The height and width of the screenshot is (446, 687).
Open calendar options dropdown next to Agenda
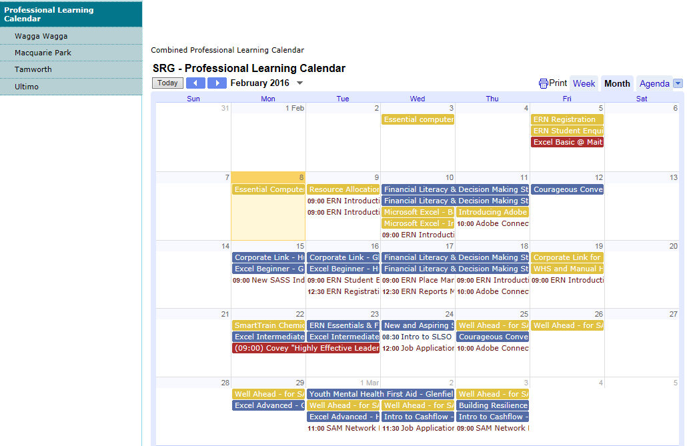click(x=678, y=83)
